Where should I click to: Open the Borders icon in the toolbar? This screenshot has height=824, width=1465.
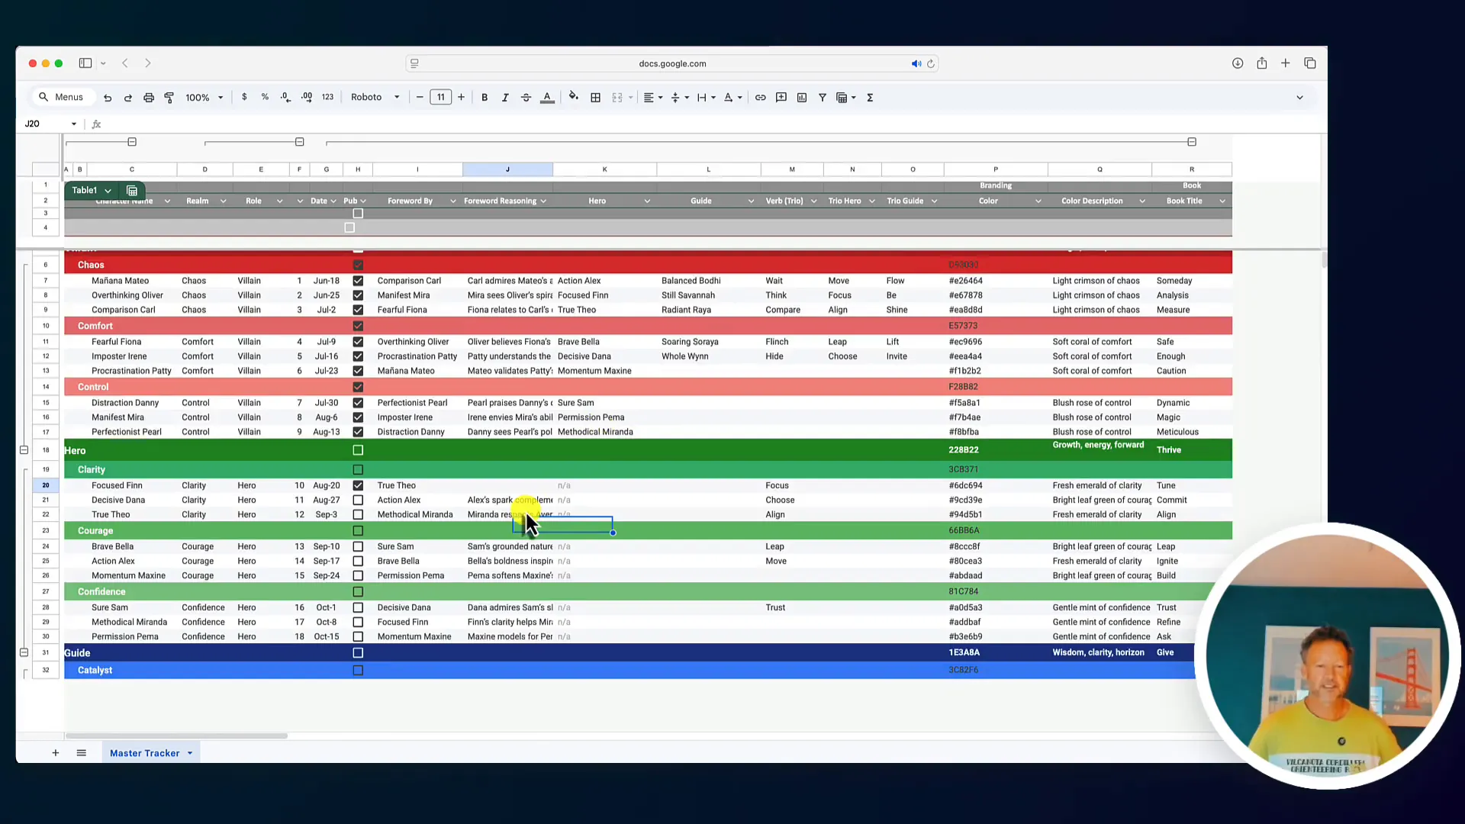[596, 97]
